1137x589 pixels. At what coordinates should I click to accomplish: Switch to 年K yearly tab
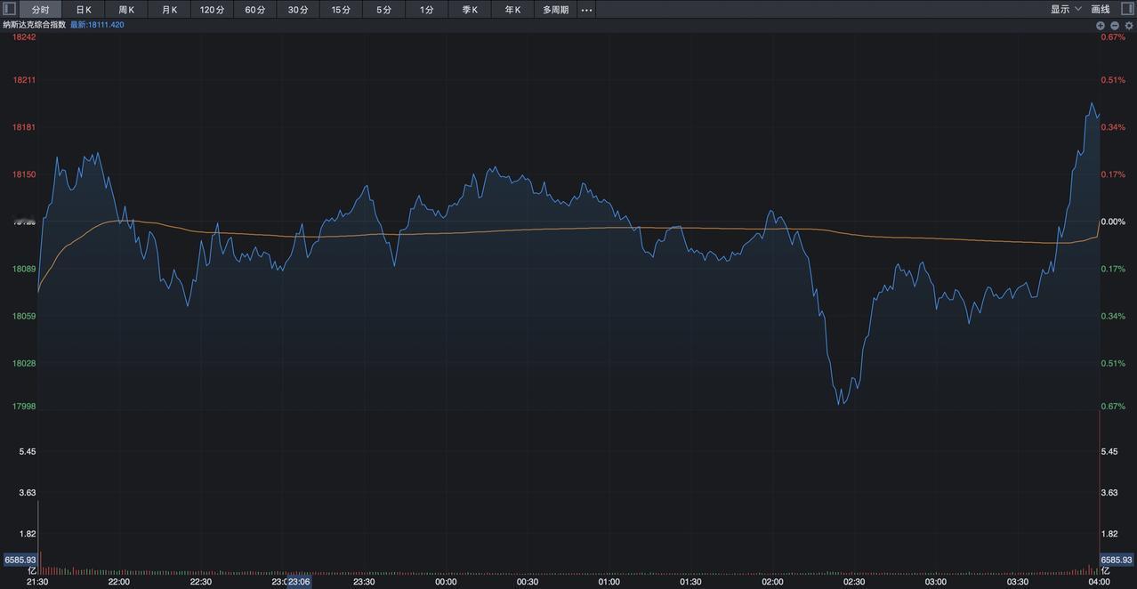[x=512, y=10]
